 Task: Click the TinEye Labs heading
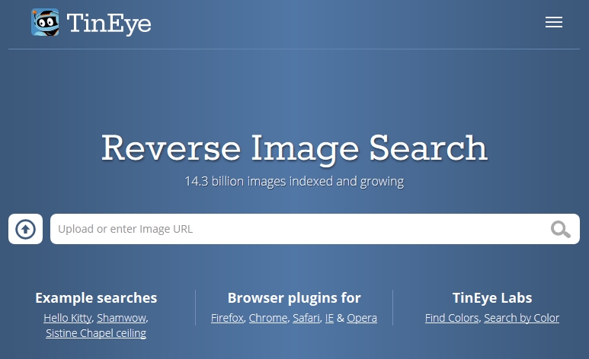coord(492,298)
